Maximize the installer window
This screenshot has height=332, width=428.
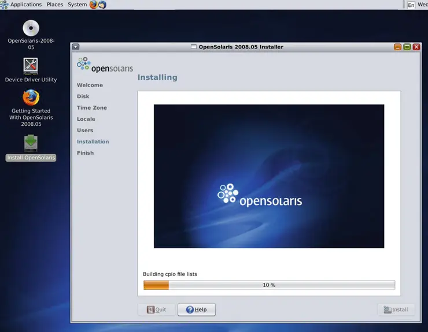407,47
